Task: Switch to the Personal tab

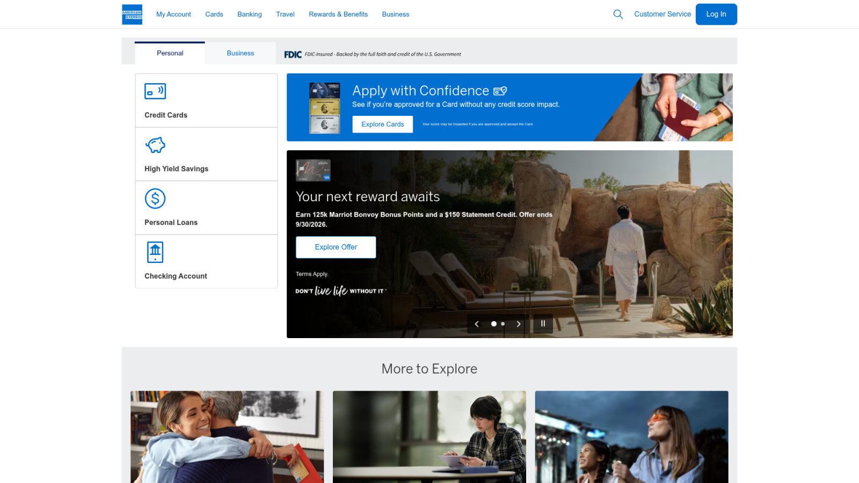Action: (x=170, y=53)
